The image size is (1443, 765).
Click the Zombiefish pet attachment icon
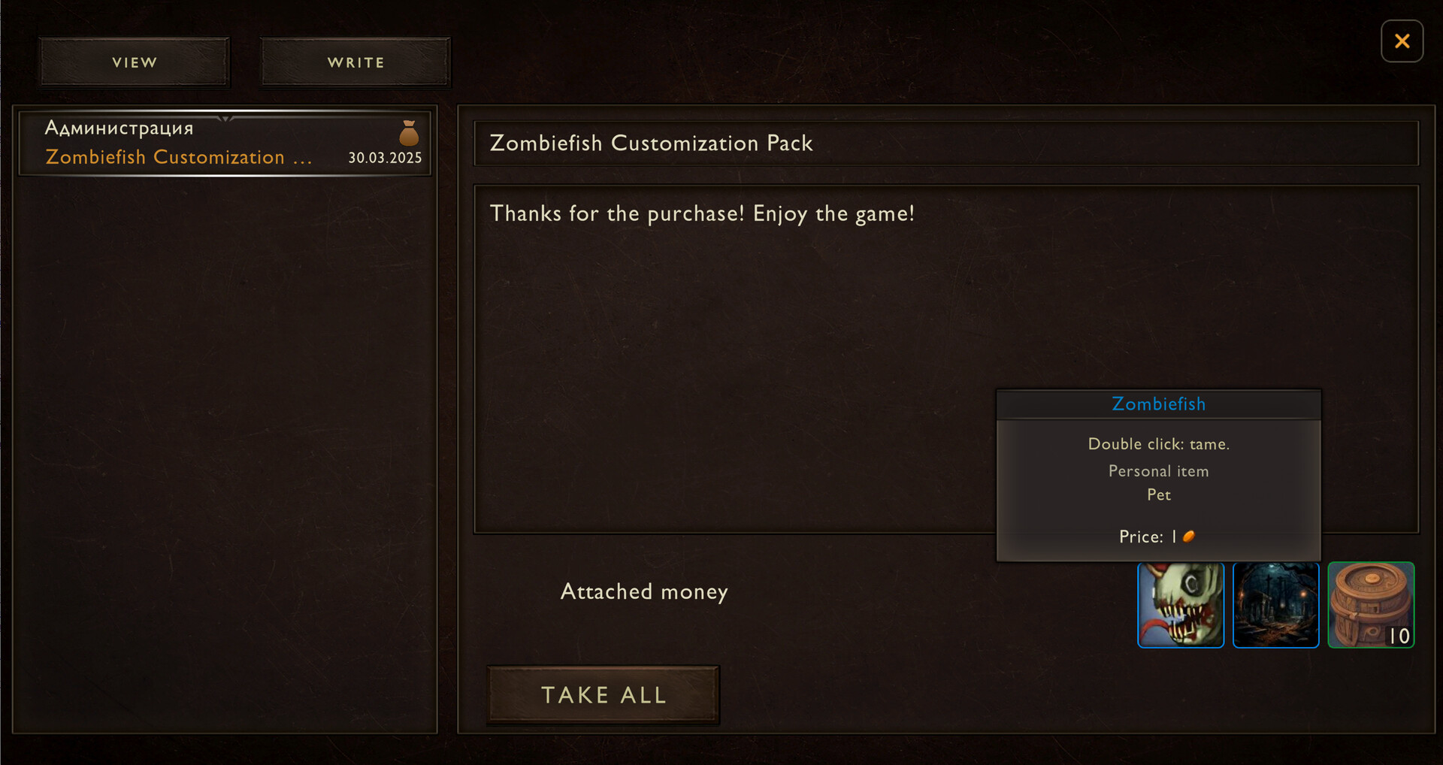[x=1181, y=605]
